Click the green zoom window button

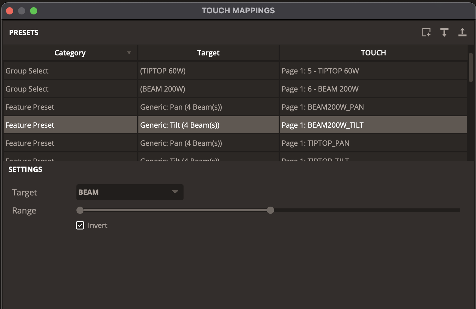tap(34, 11)
